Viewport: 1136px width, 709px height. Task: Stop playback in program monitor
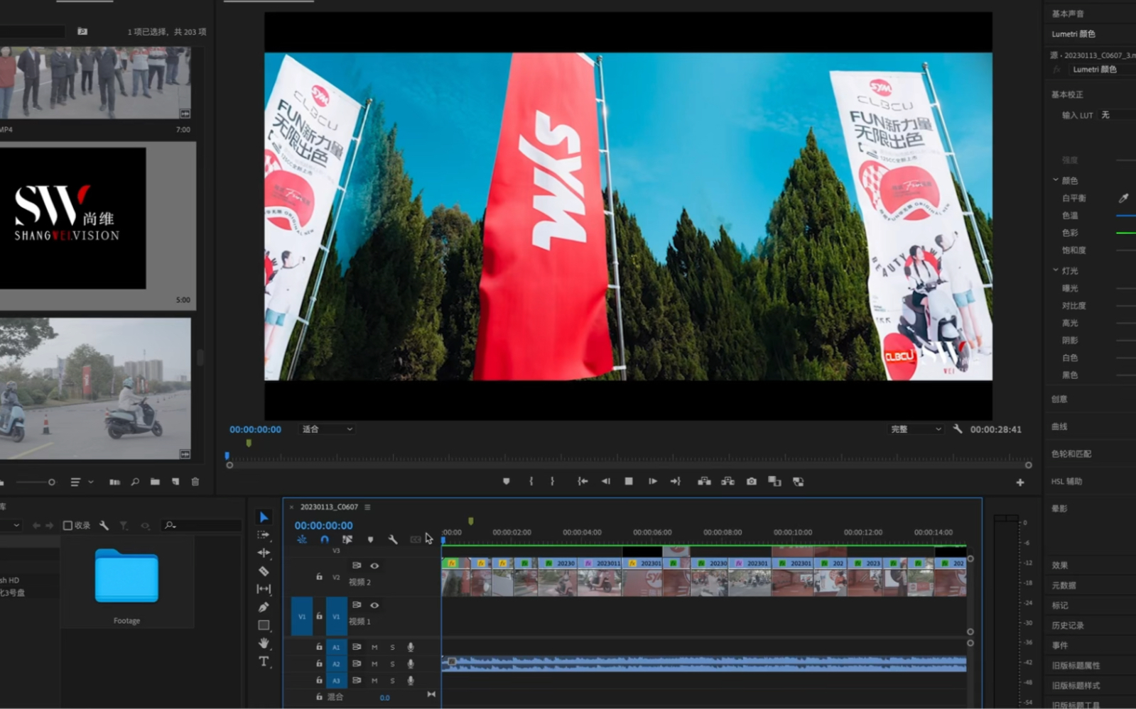tap(629, 481)
